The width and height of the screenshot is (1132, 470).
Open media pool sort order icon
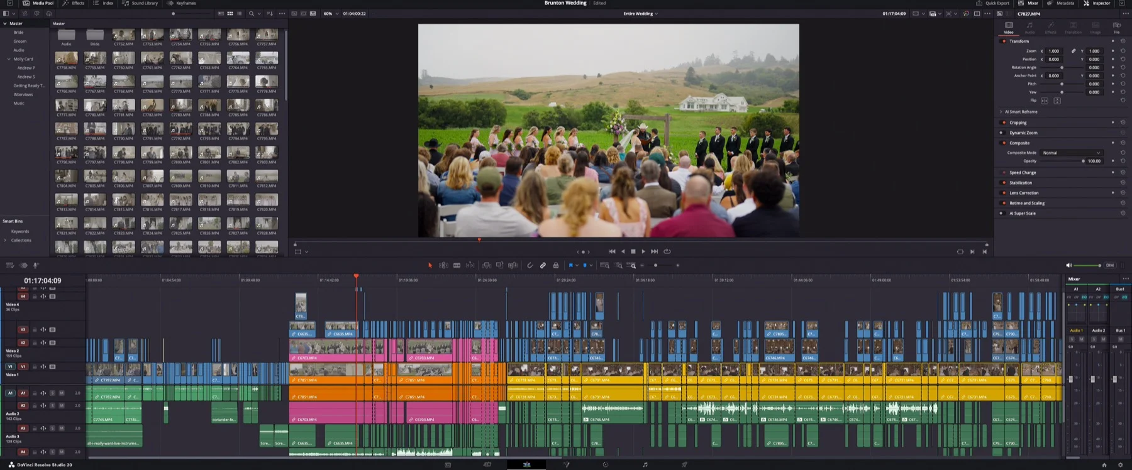coord(270,13)
